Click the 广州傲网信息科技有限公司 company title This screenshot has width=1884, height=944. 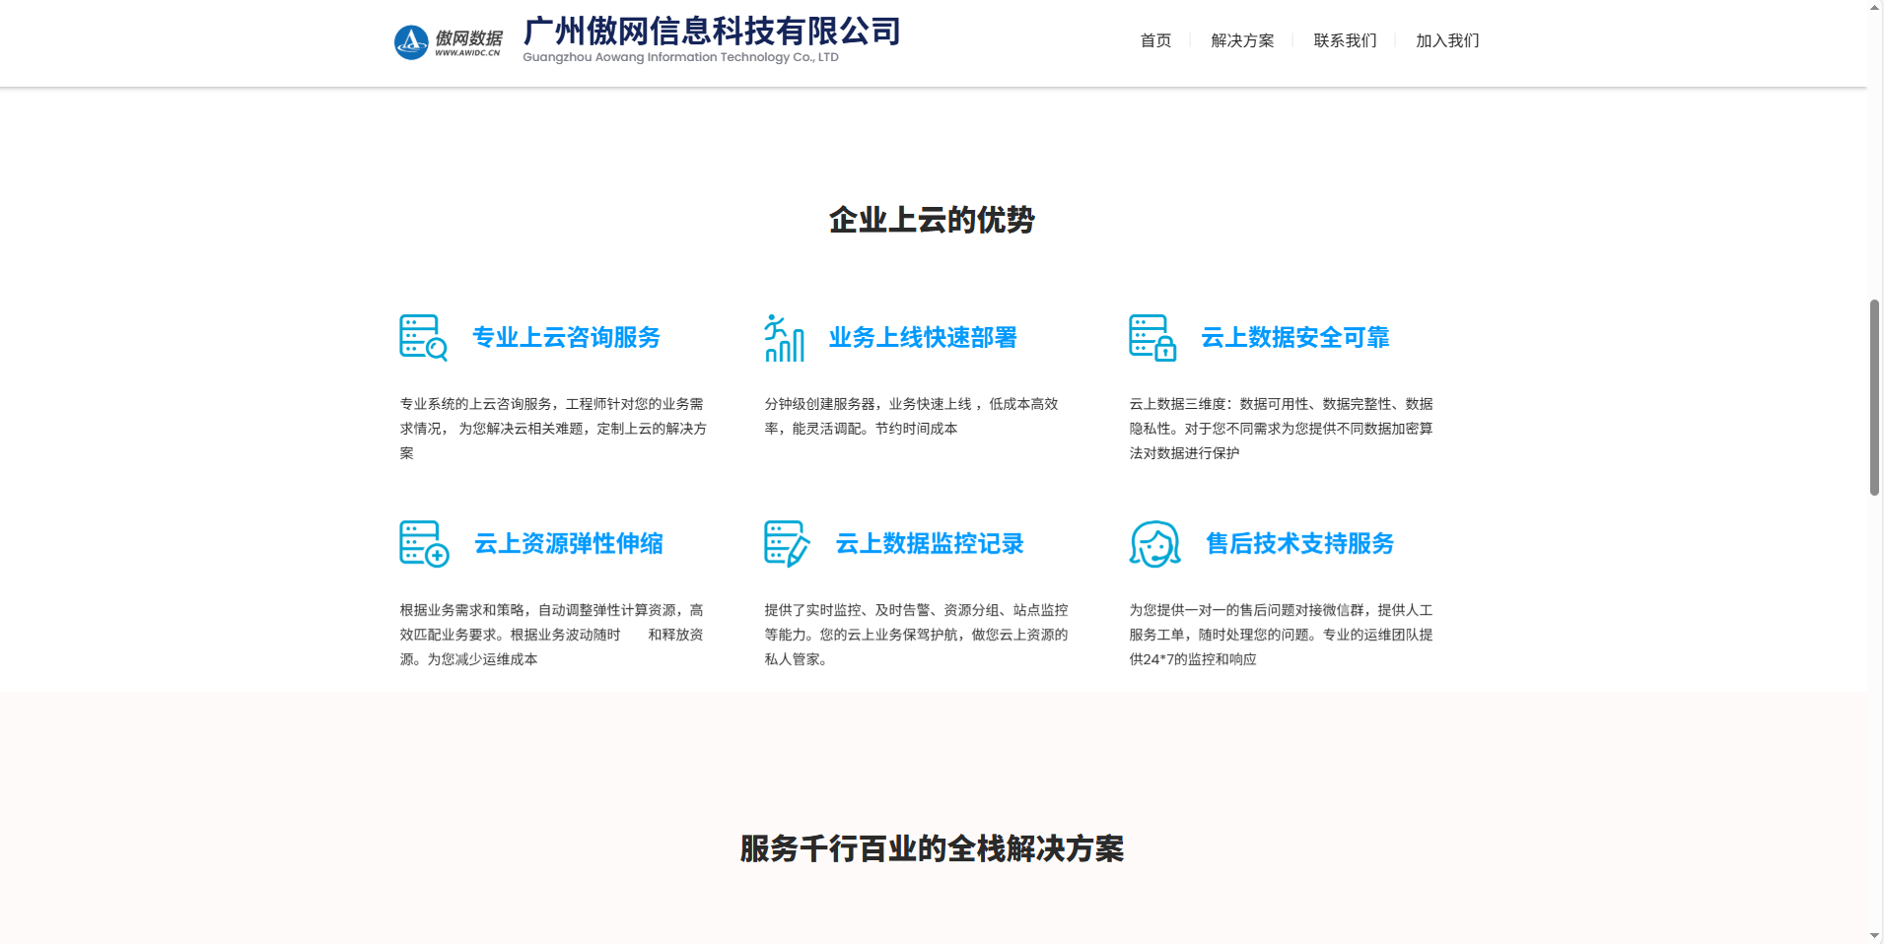point(711,32)
